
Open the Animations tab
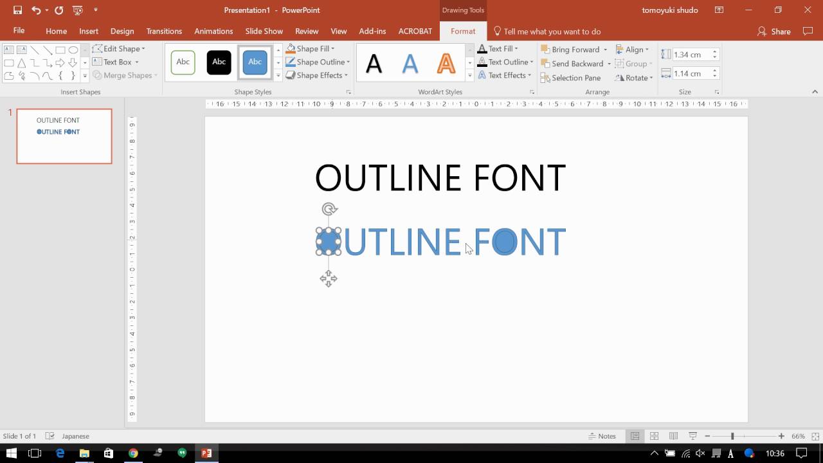(x=213, y=31)
